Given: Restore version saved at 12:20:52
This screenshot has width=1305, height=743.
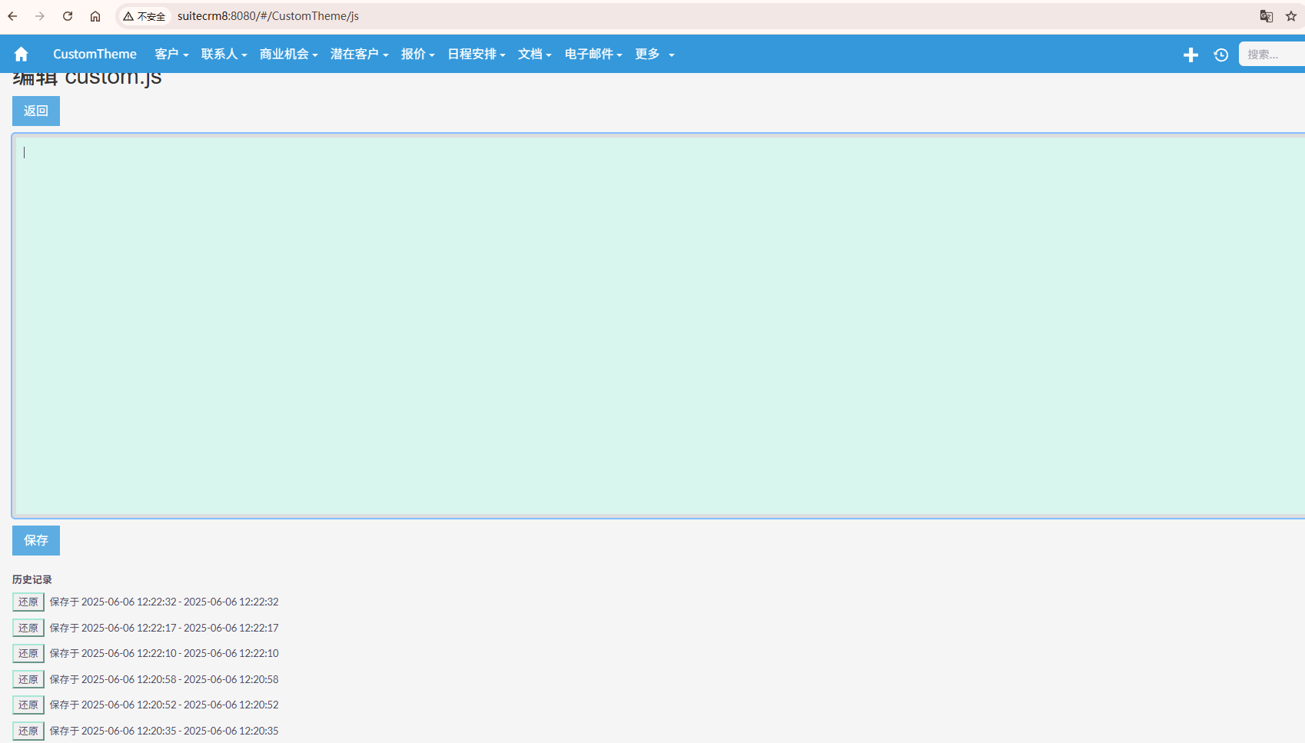Looking at the screenshot, I should [x=28, y=705].
